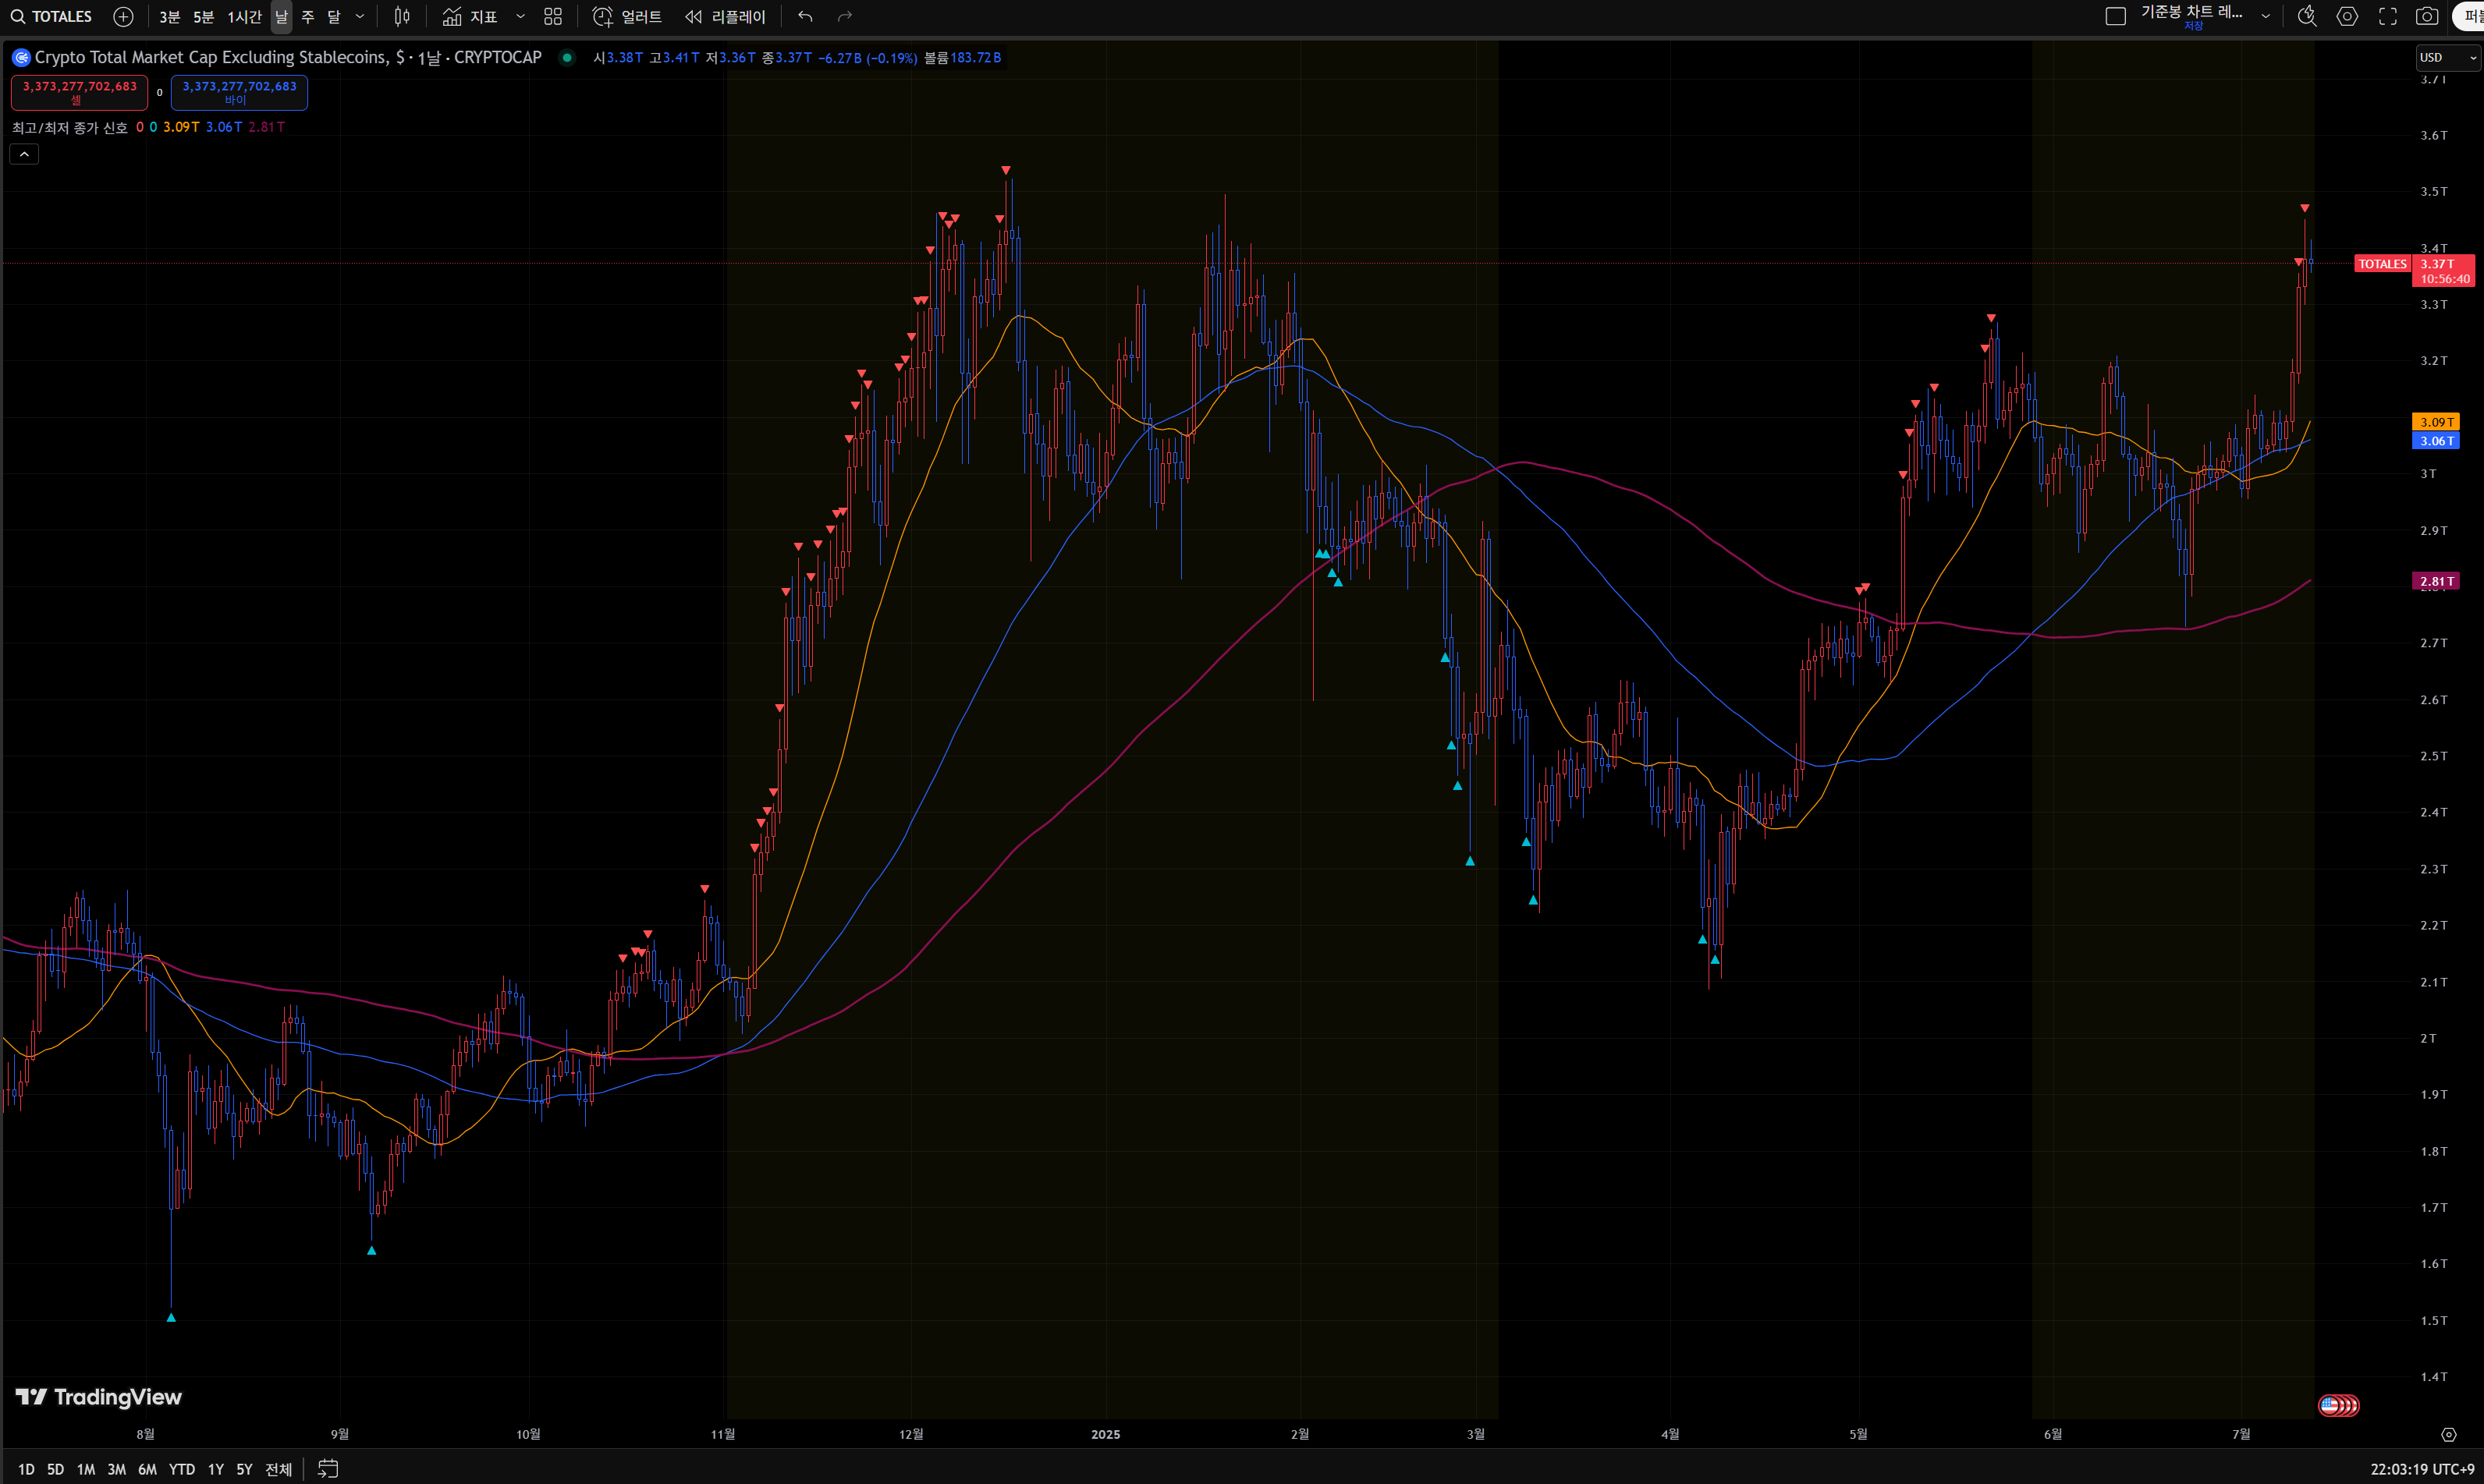Select the YTD date range

pyautogui.click(x=181, y=1469)
